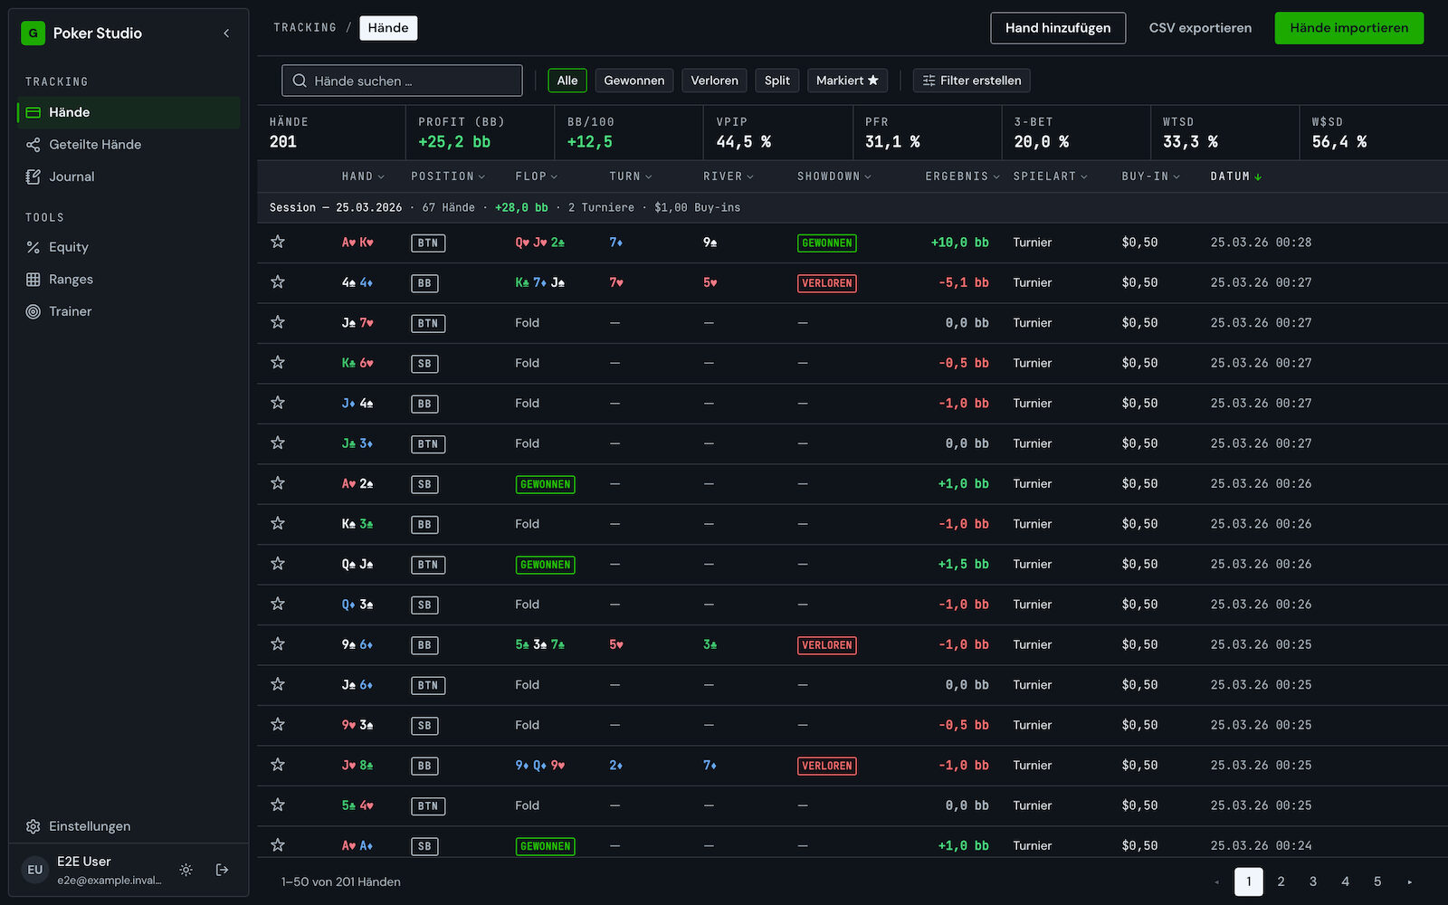Star the J♥ 8♠ hand row
Image resolution: width=1448 pixels, height=905 pixels.
pos(278,765)
